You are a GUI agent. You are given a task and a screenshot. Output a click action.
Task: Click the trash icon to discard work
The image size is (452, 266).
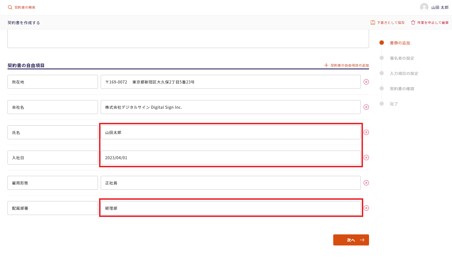tap(413, 22)
